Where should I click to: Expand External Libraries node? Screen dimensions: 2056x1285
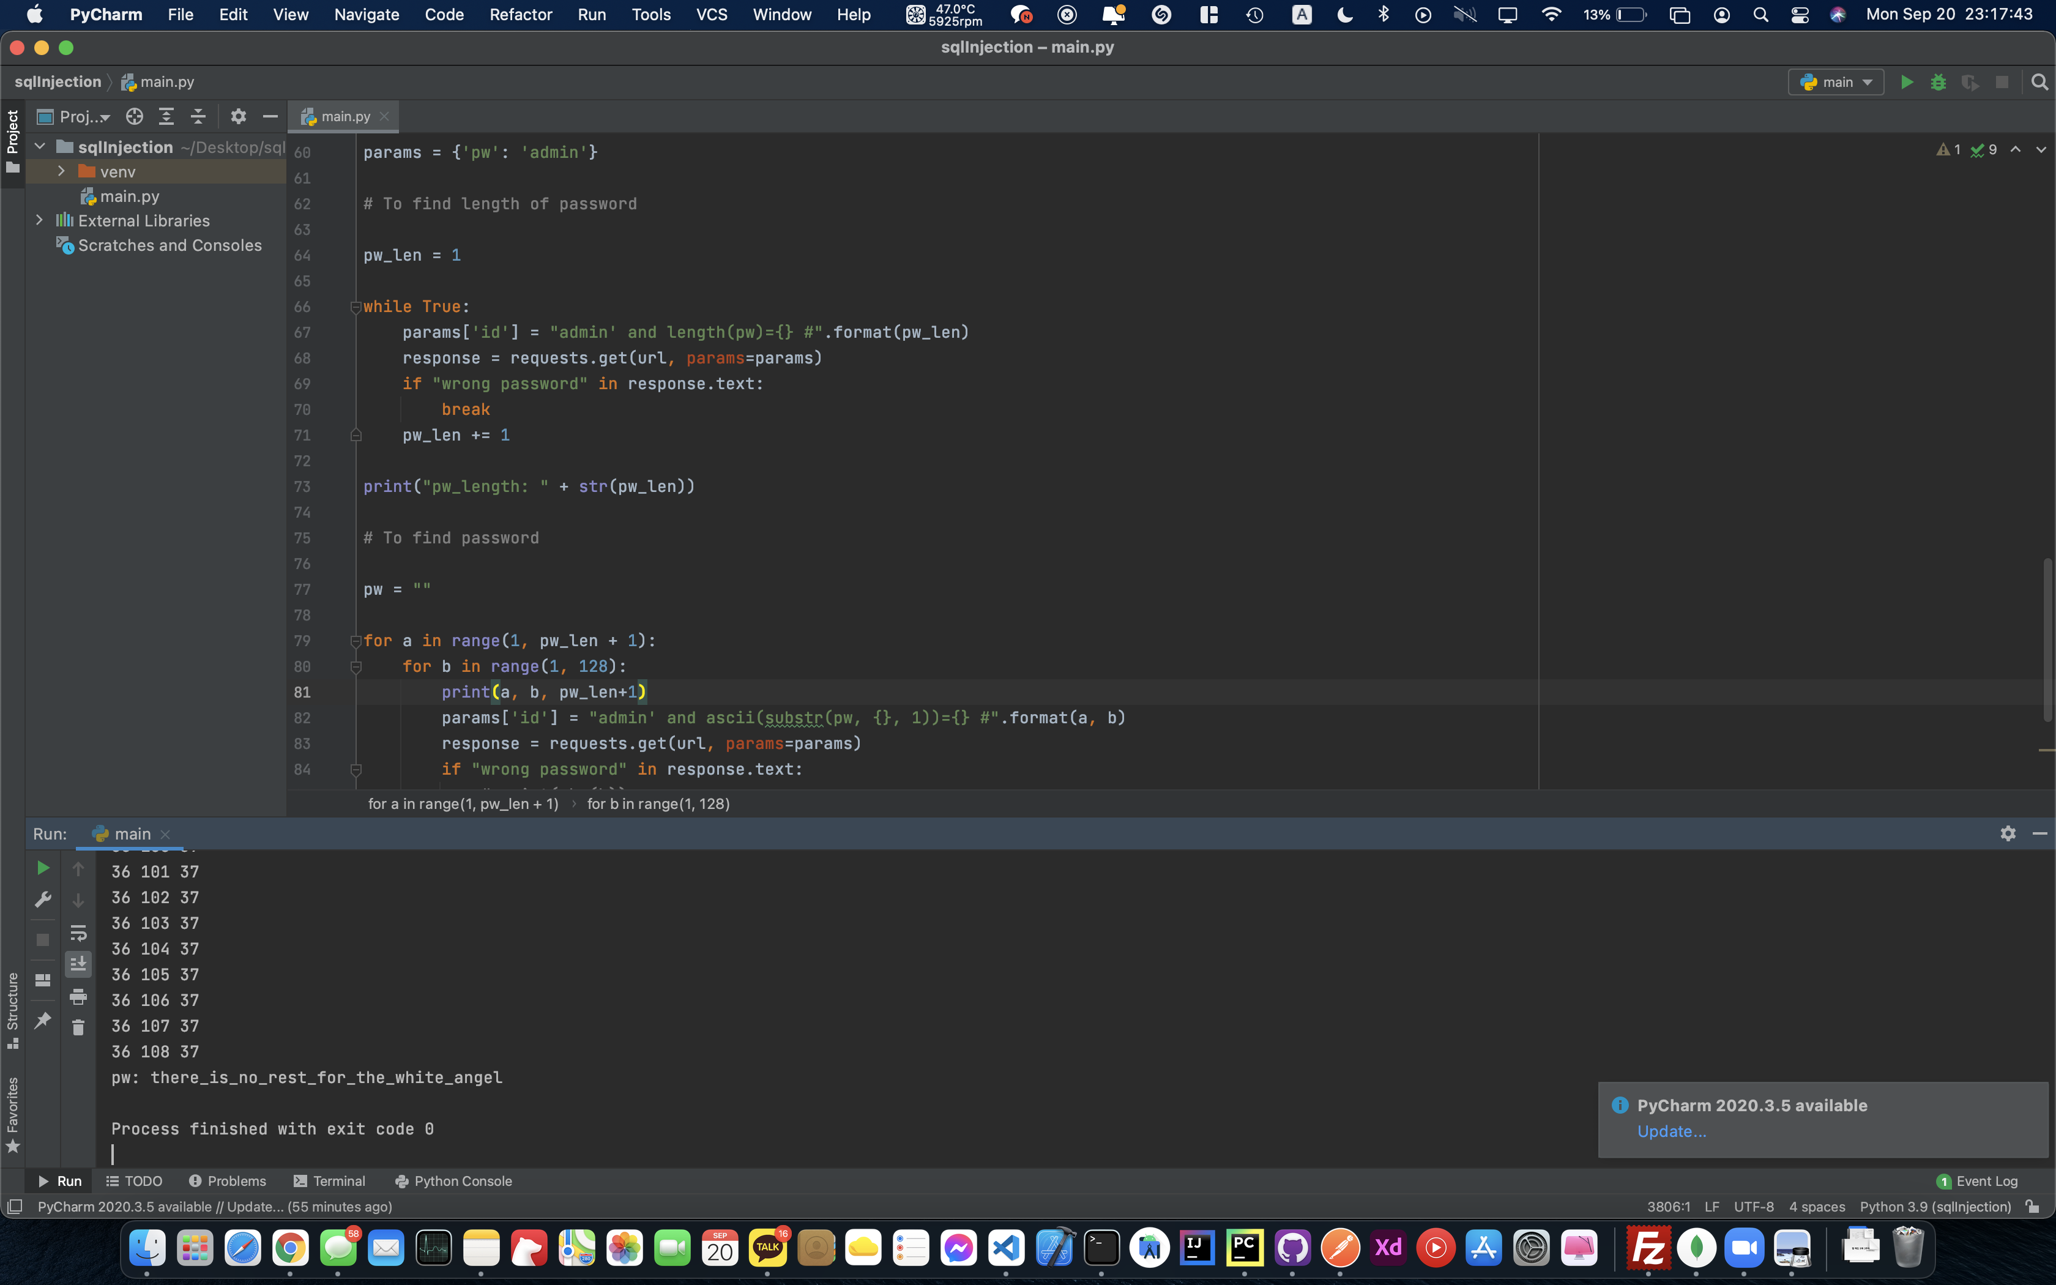(39, 220)
